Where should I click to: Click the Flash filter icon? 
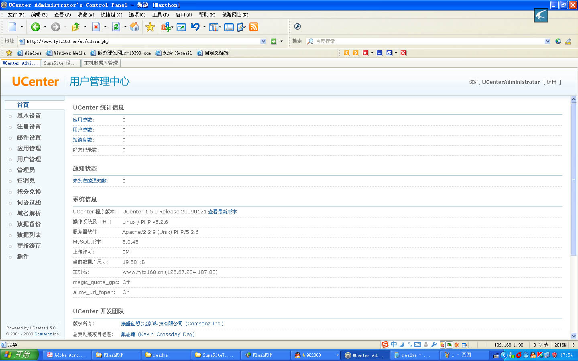pos(297,26)
